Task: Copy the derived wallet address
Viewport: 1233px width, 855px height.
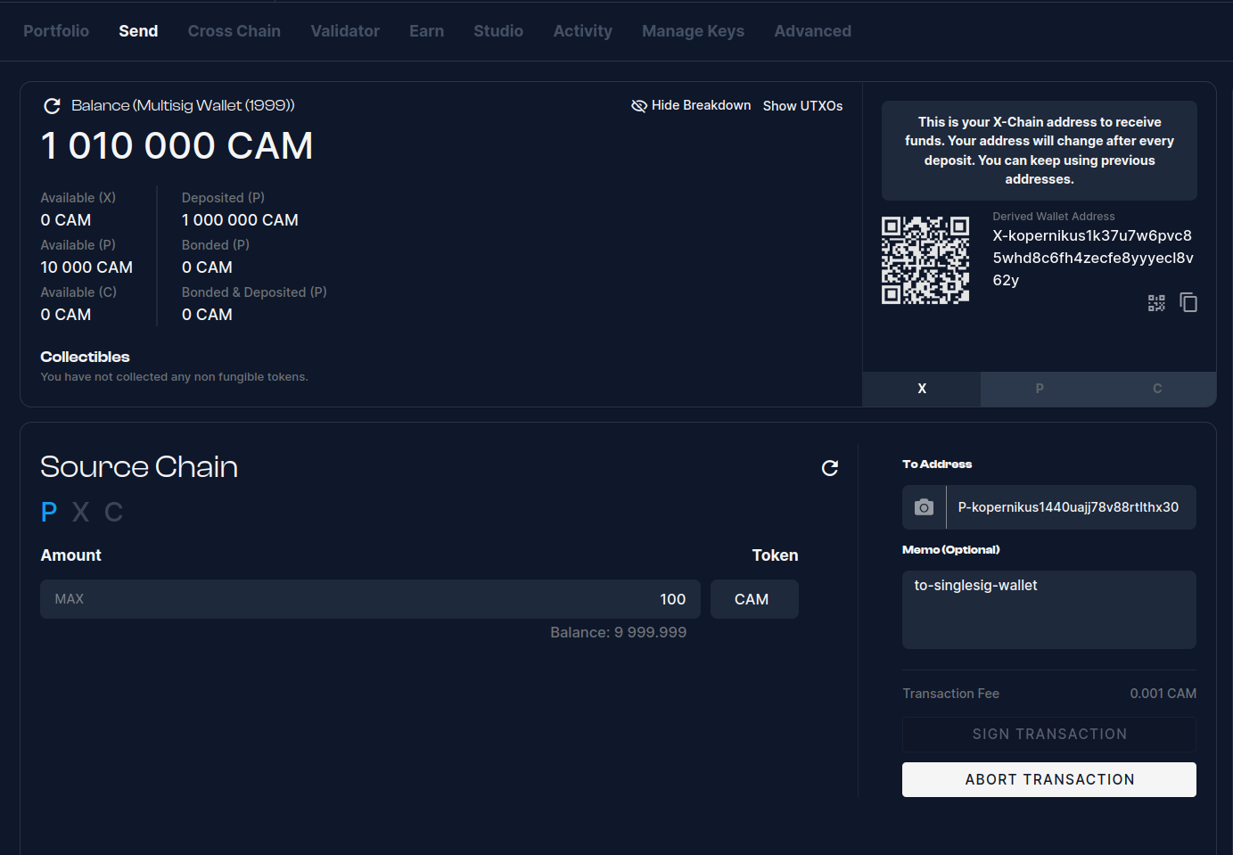Action: click(x=1188, y=303)
